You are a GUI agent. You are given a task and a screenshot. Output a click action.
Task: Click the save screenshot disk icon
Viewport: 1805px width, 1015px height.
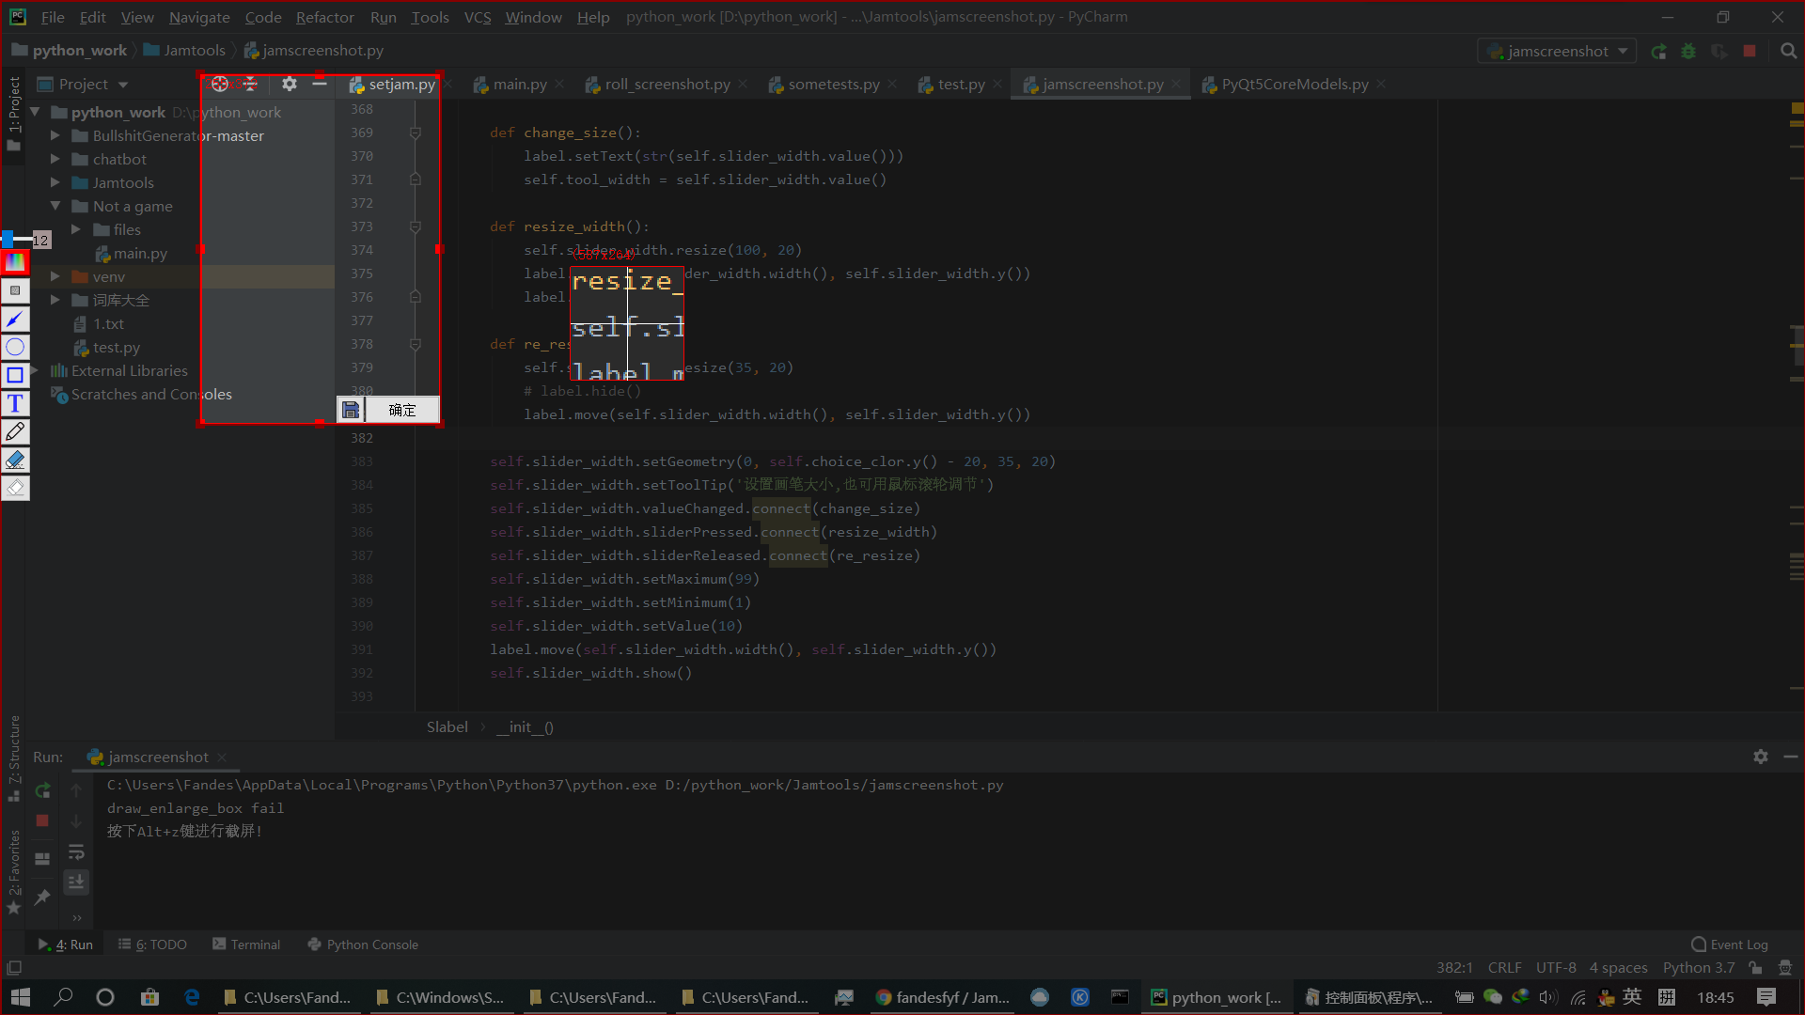351,410
